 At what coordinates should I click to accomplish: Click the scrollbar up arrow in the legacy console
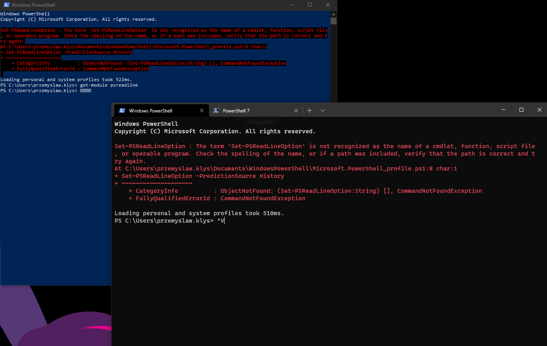(333, 14)
